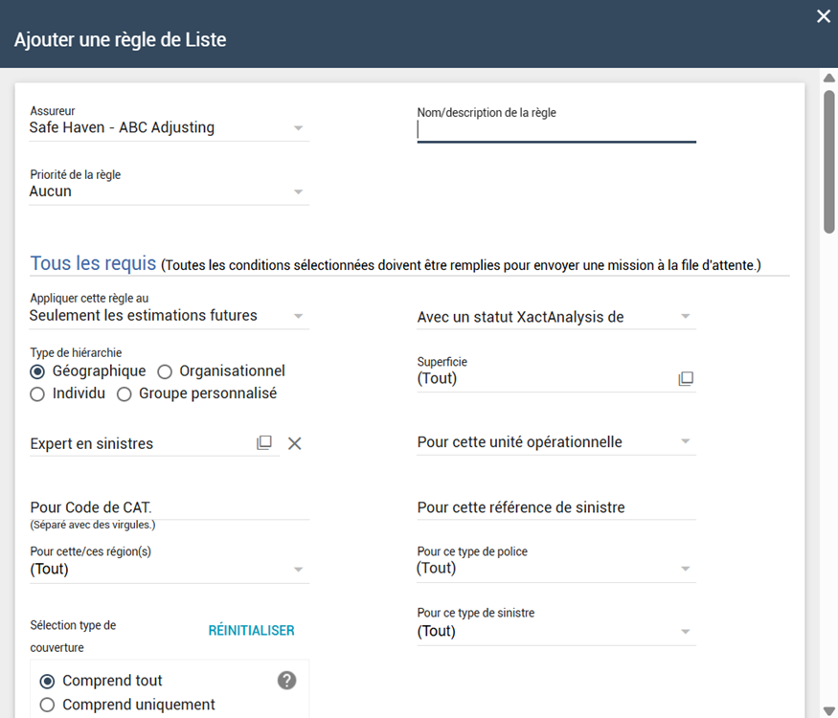Choose the Individu radio button
Viewport: 838px width, 718px height.
click(38, 394)
